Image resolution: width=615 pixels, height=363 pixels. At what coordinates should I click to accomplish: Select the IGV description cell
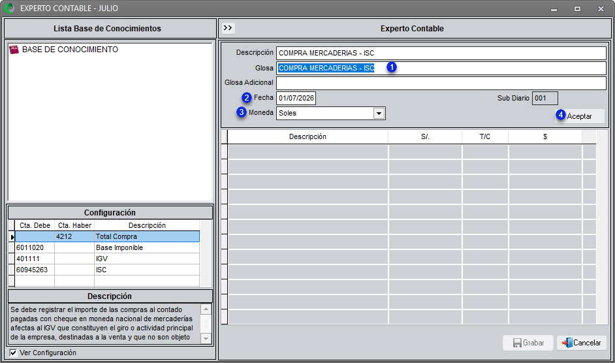[x=147, y=259]
